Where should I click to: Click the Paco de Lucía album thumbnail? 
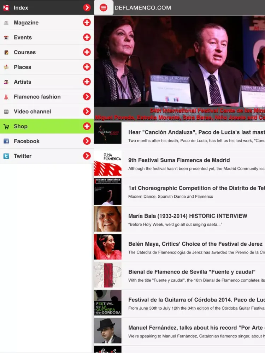(x=108, y=133)
